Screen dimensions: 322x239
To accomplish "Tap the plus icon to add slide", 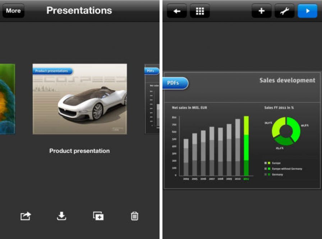I will click(x=261, y=11).
